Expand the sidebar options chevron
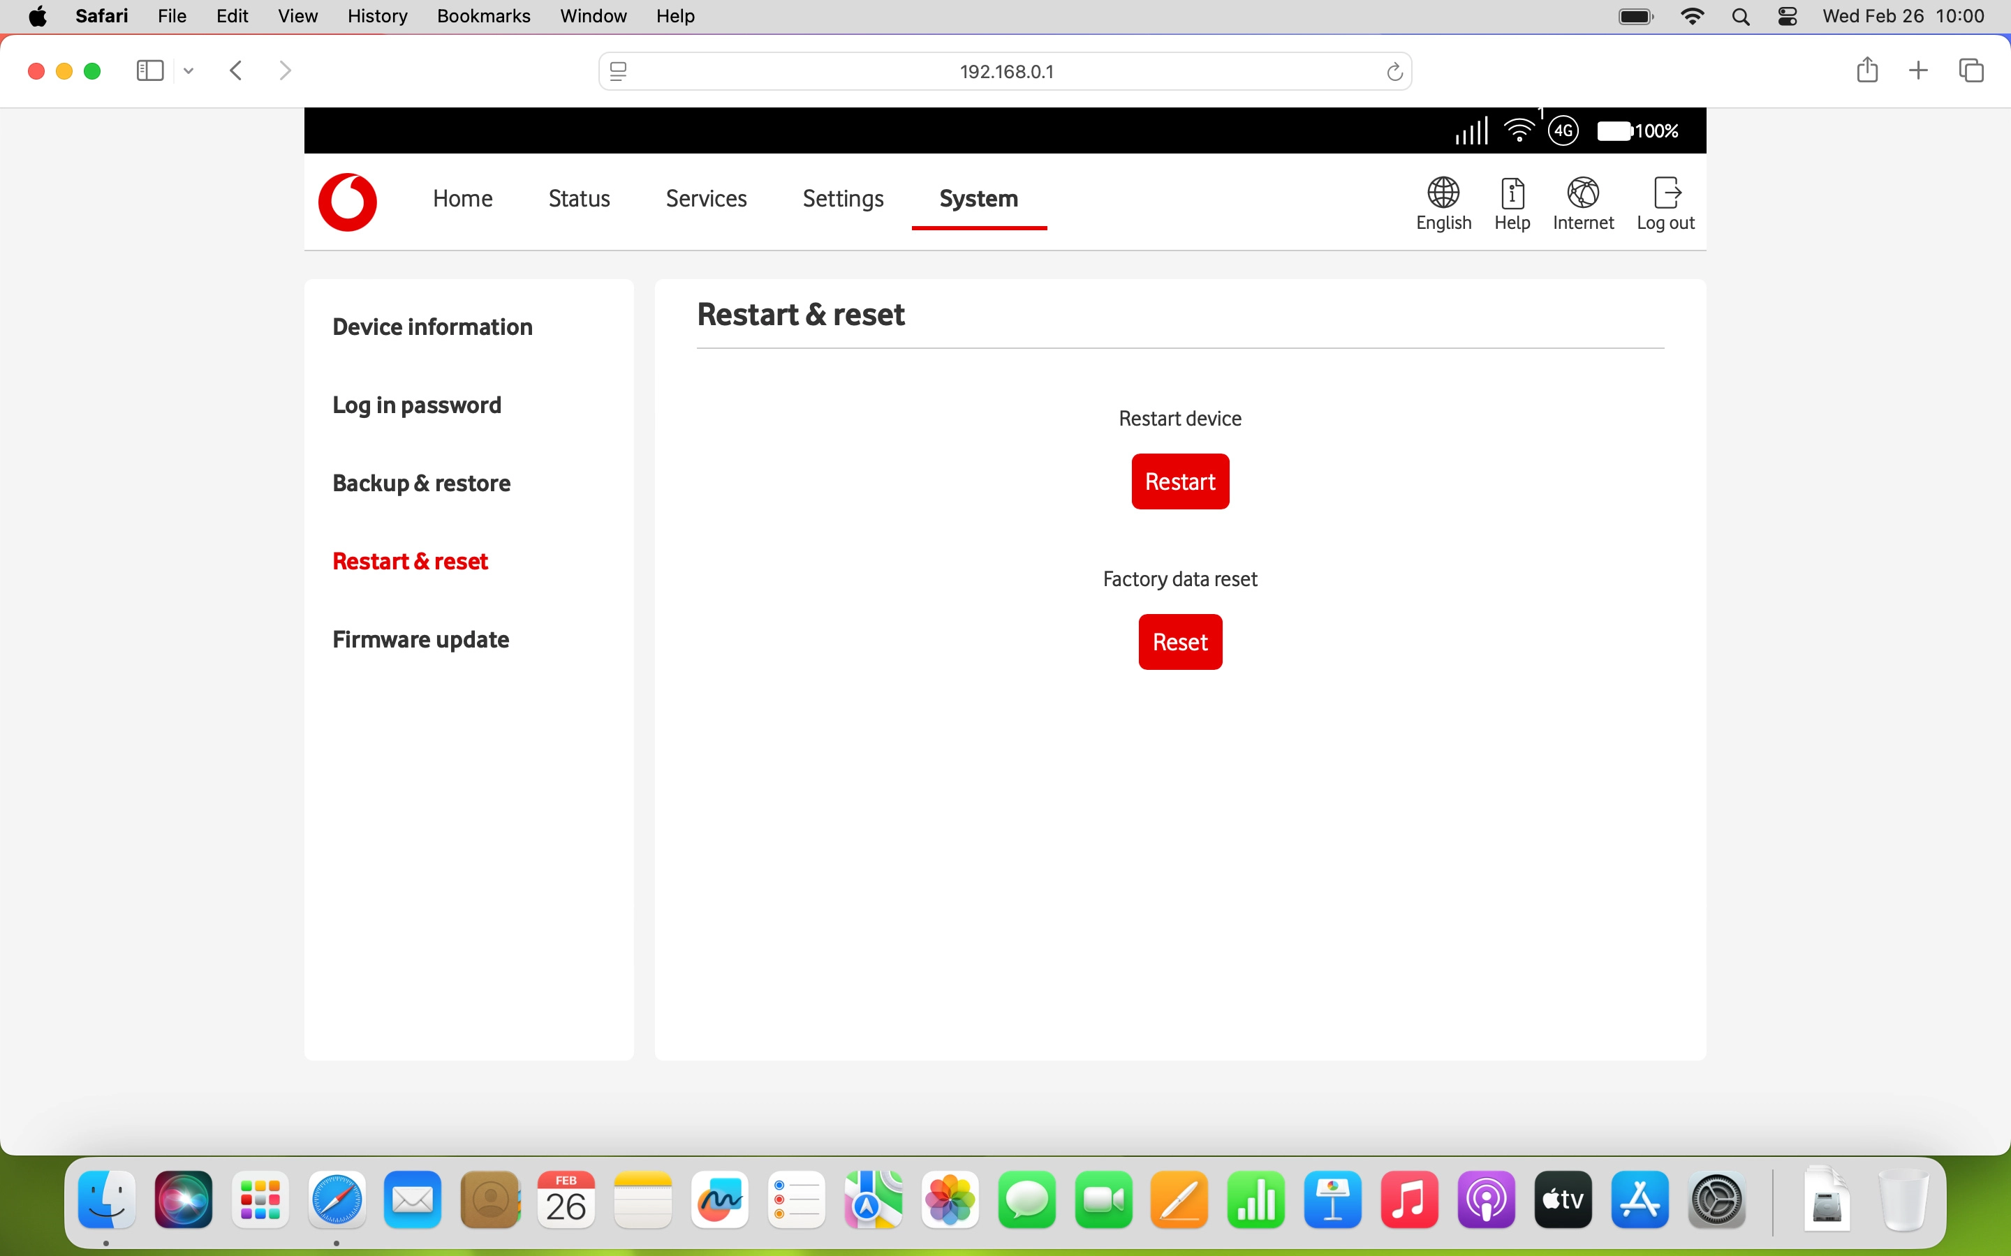The image size is (2011, 1256). (189, 71)
